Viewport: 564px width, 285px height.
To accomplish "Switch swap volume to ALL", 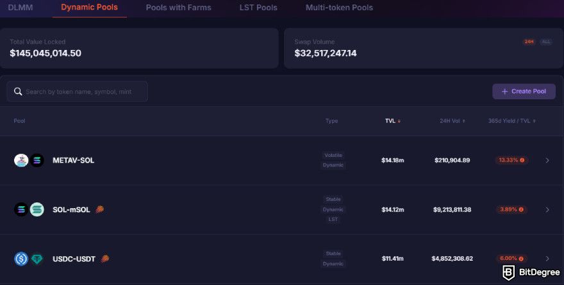I will [x=546, y=42].
